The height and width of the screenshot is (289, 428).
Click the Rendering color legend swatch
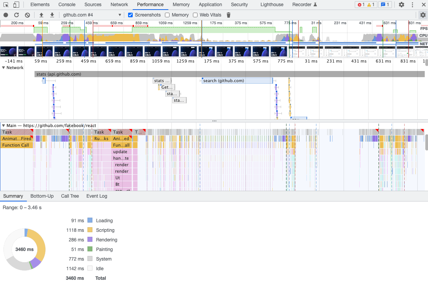(90, 239)
